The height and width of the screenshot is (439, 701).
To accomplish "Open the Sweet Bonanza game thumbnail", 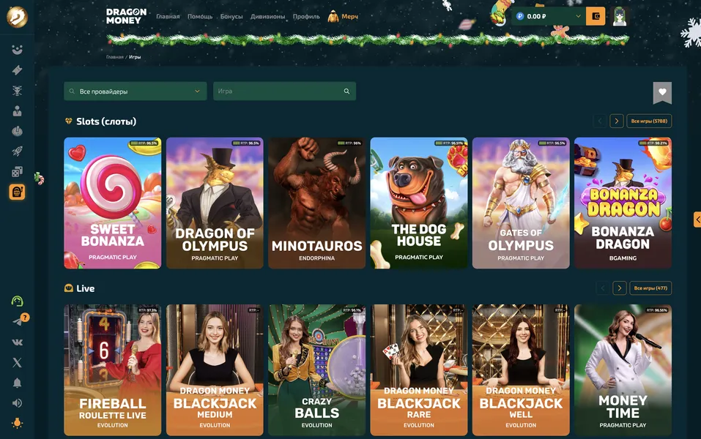I will [112, 203].
